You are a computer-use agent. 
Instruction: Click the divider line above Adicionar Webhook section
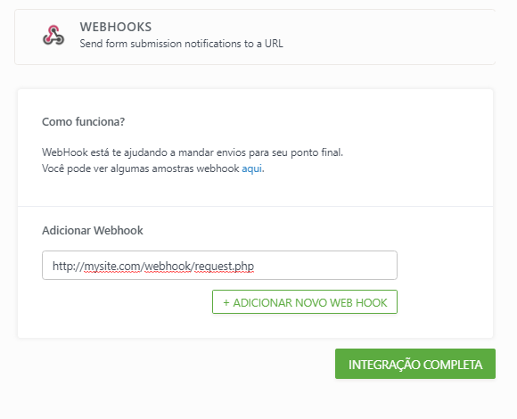pyautogui.click(x=255, y=206)
